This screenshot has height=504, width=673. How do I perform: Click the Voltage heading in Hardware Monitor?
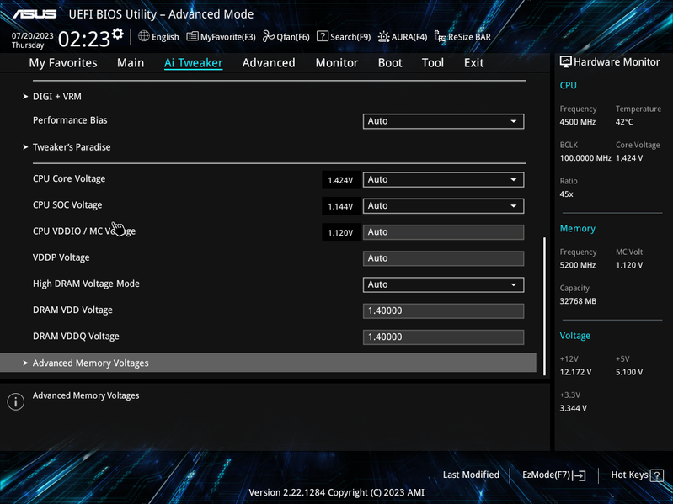574,336
